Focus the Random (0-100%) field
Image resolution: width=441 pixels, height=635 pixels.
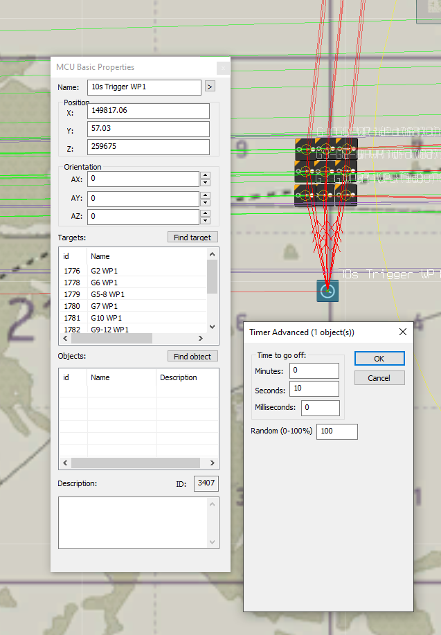click(336, 431)
